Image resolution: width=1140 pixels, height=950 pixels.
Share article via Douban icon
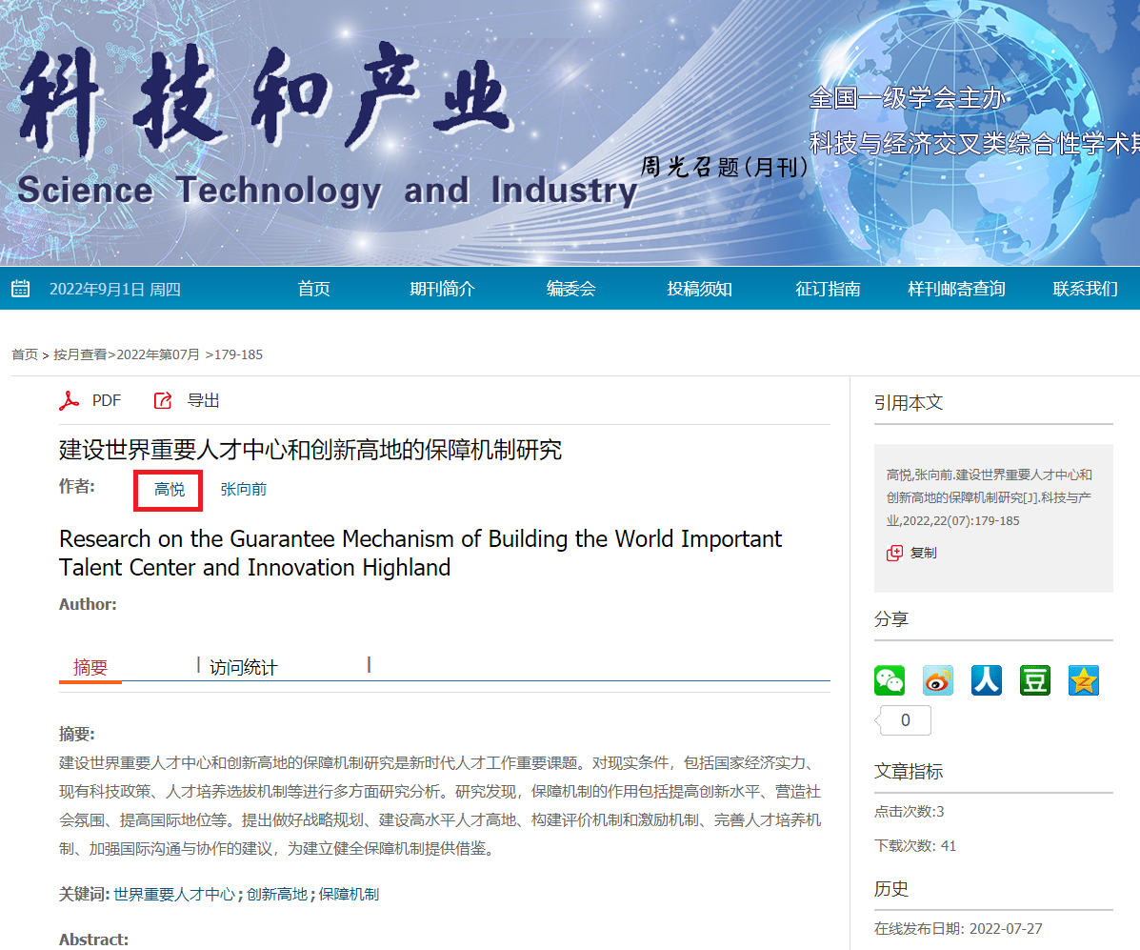[1035, 680]
